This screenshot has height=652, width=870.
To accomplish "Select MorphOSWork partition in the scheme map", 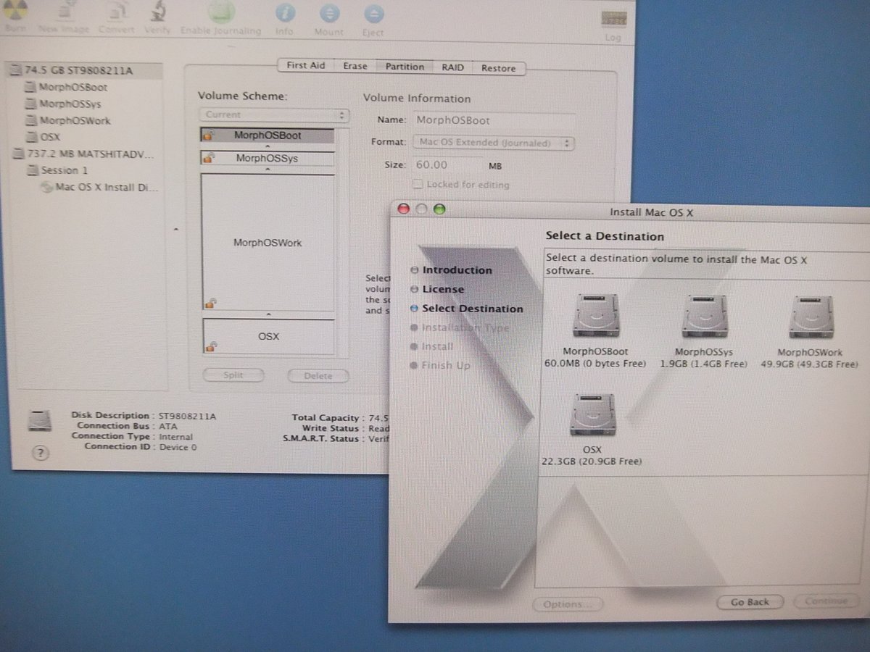I will pyautogui.click(x=268, y=242).
